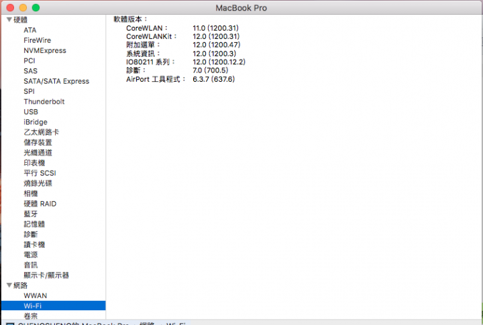Viewport: 483px width, 325px height.
Task: Select 顯示卡/顯示器 graphics entry
Action: [46, 275]
